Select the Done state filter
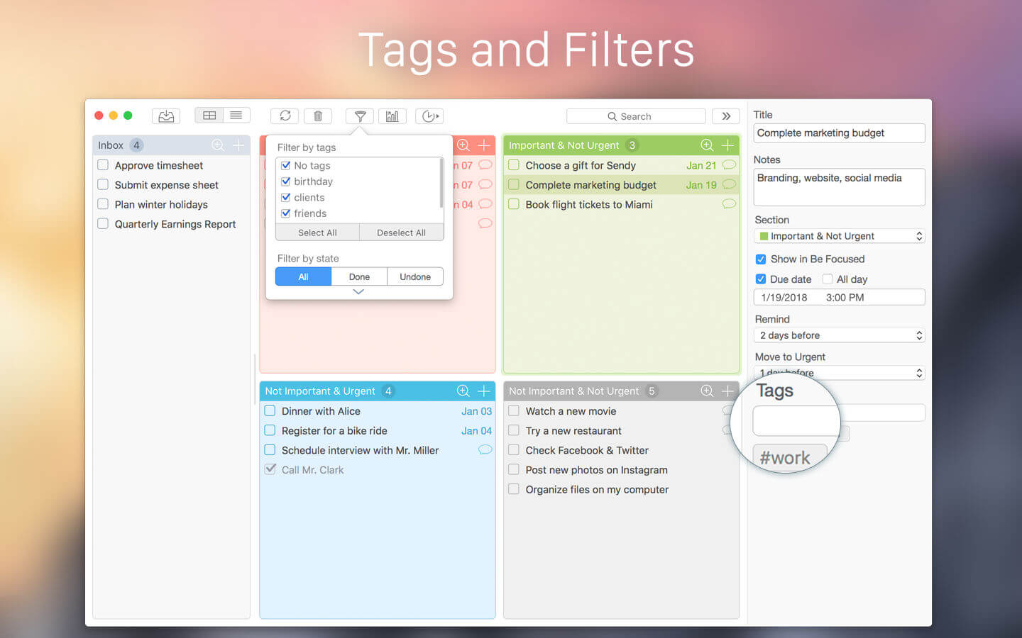Viewport: 1022px width, 638px height. click(x=359, y=277)
